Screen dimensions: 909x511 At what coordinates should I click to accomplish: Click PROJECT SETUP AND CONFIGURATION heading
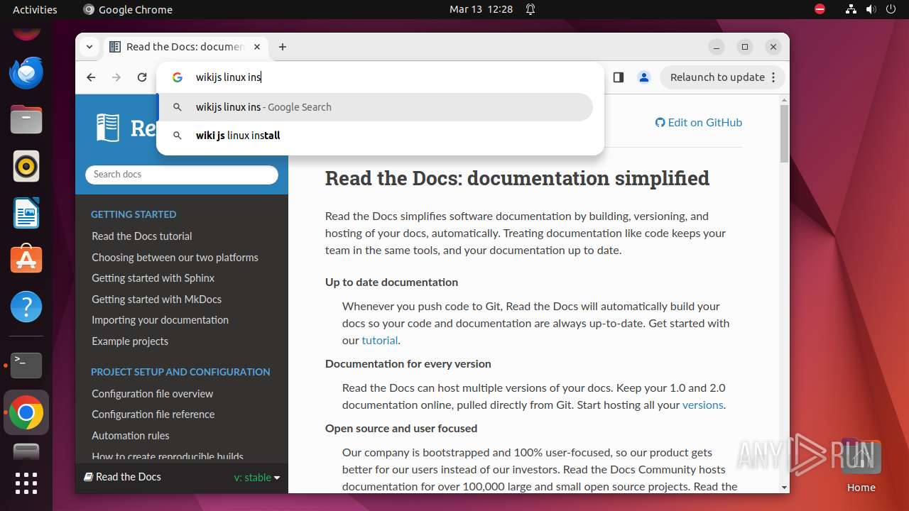pos(180,372)
